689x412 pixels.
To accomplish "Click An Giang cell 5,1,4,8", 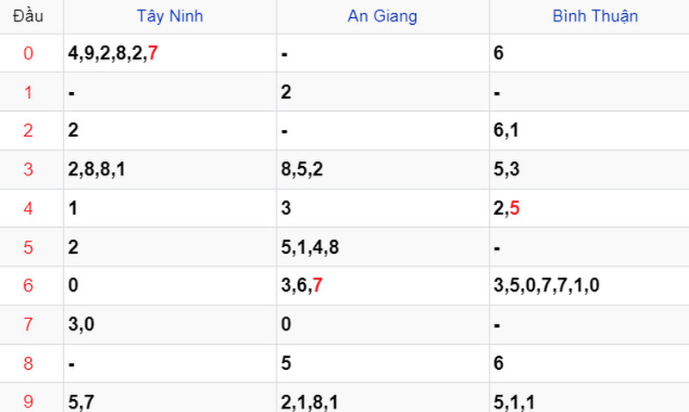I will click(x=309, y=247).
